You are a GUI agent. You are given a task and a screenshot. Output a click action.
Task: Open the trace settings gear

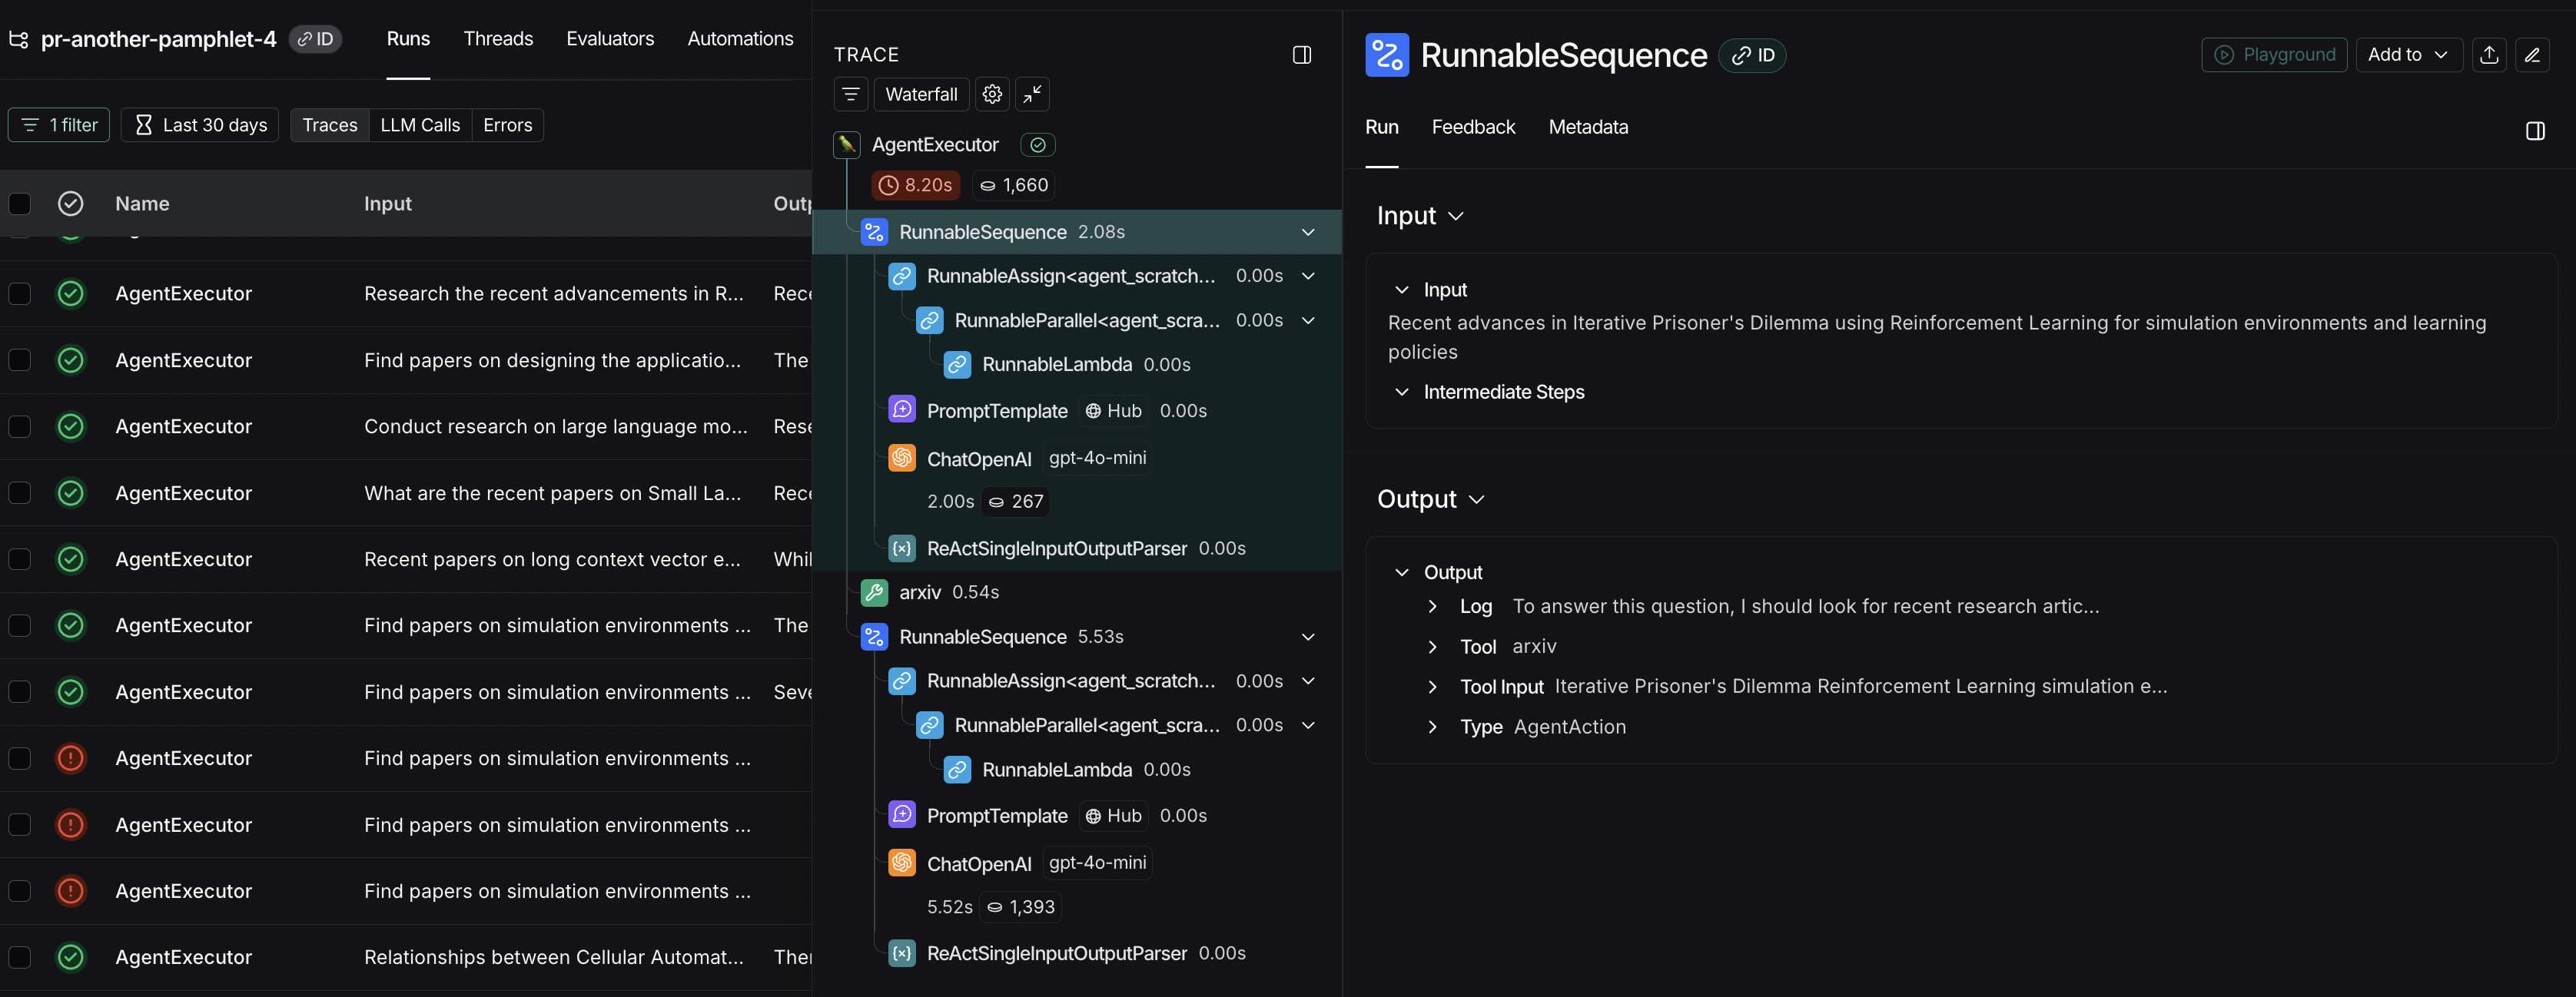(992, 94)
